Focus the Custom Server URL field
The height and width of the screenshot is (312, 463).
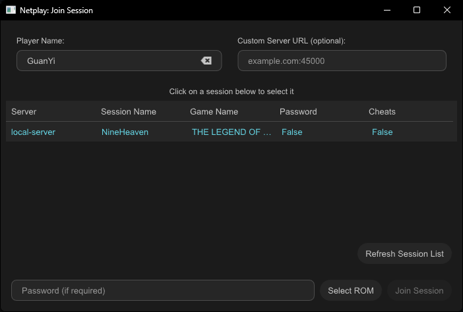(x=342, y=61)
